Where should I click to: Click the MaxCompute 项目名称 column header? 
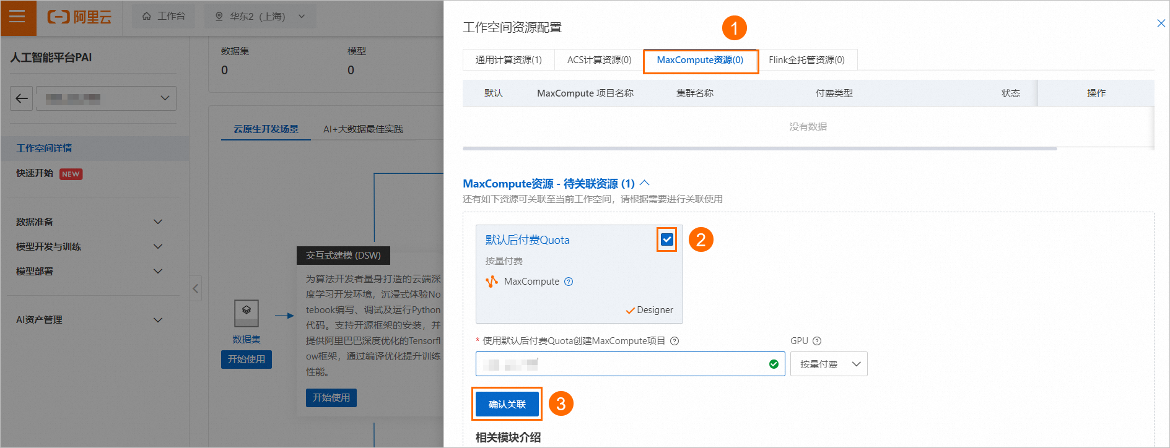[x=585, y=93]
